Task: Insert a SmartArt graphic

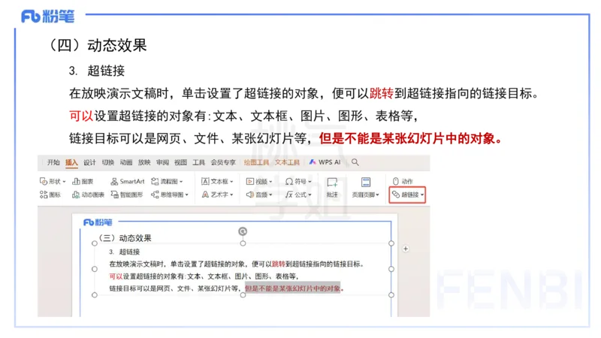Action: [x=128, y=181]
